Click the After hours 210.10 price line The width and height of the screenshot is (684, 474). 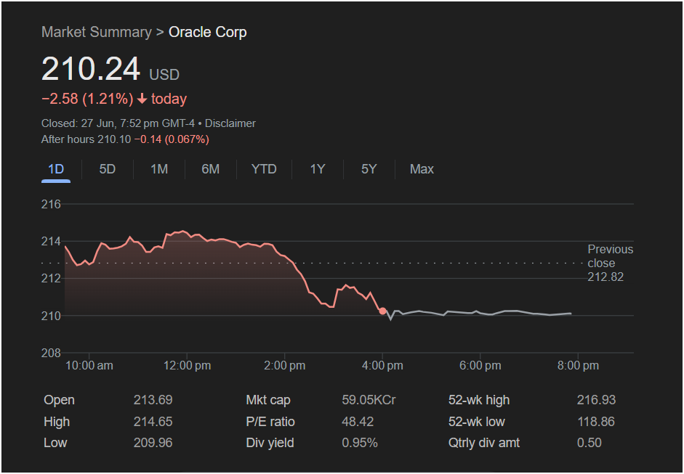[x=125, y=139]
